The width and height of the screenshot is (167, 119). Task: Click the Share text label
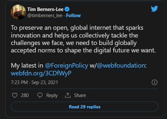80,95
